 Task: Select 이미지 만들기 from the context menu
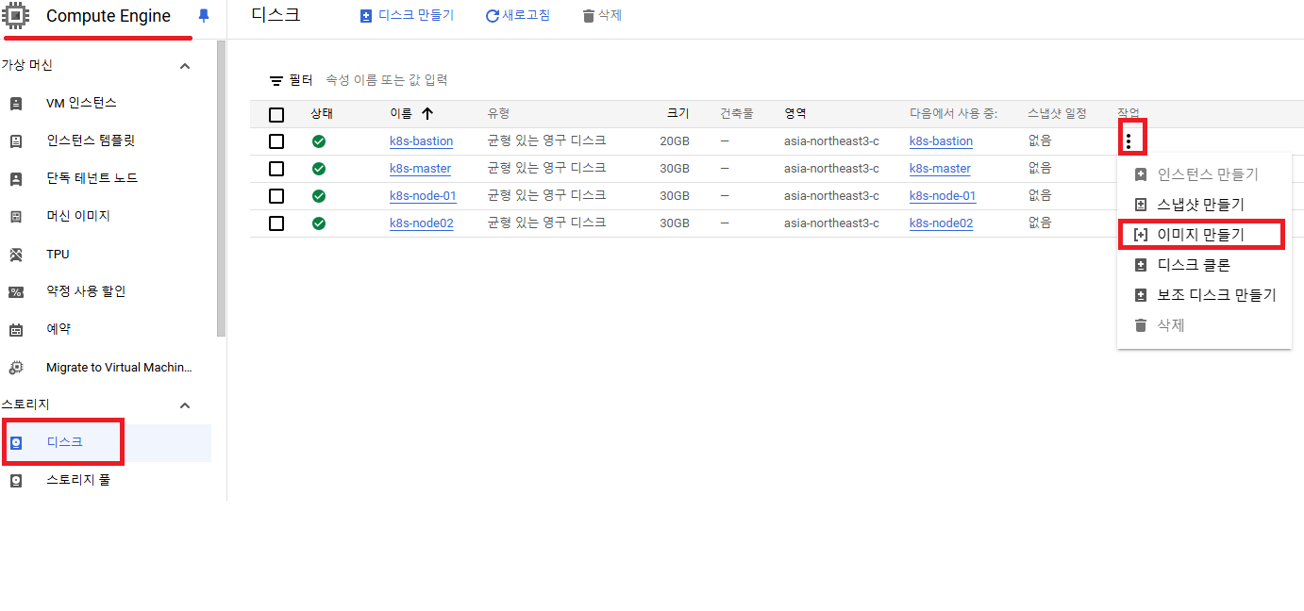click(x=1204, y=235)
